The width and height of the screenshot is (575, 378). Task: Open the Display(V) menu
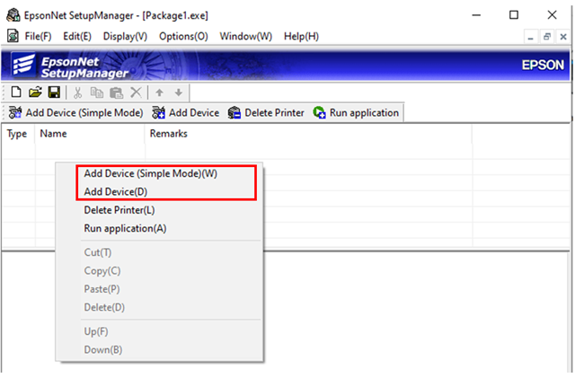(x=125, y=36)
